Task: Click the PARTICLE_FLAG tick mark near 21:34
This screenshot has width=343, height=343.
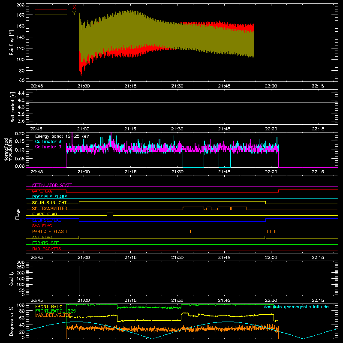Action: click(x=190, y=232)
